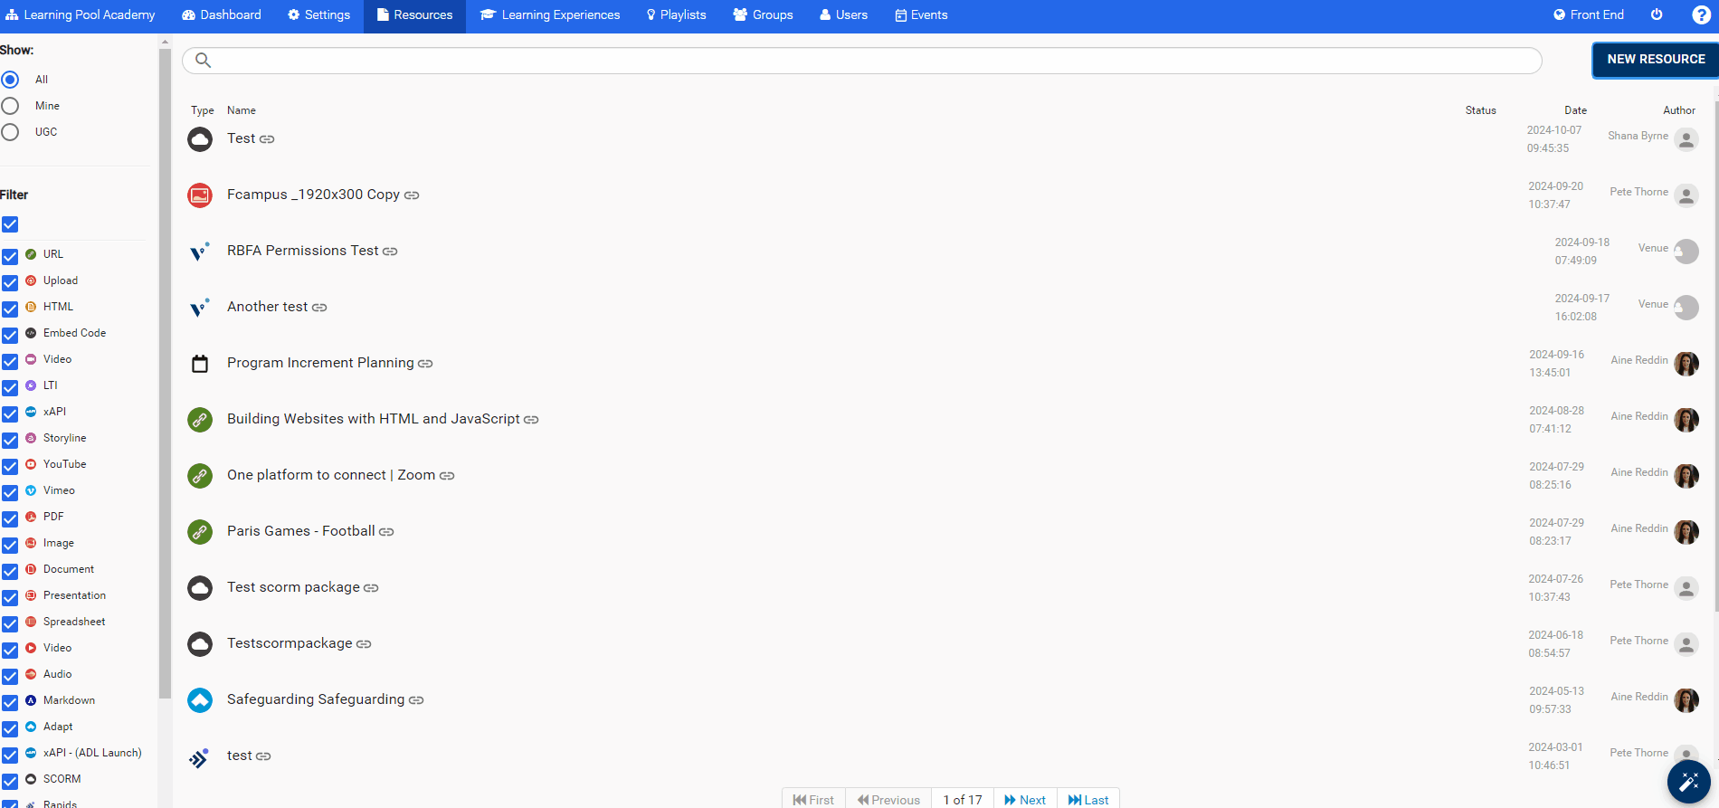The width and height of the screenshot is (1719, 808).
Task: Toggle the PDF filter checkbox
Action: point(10,518)
